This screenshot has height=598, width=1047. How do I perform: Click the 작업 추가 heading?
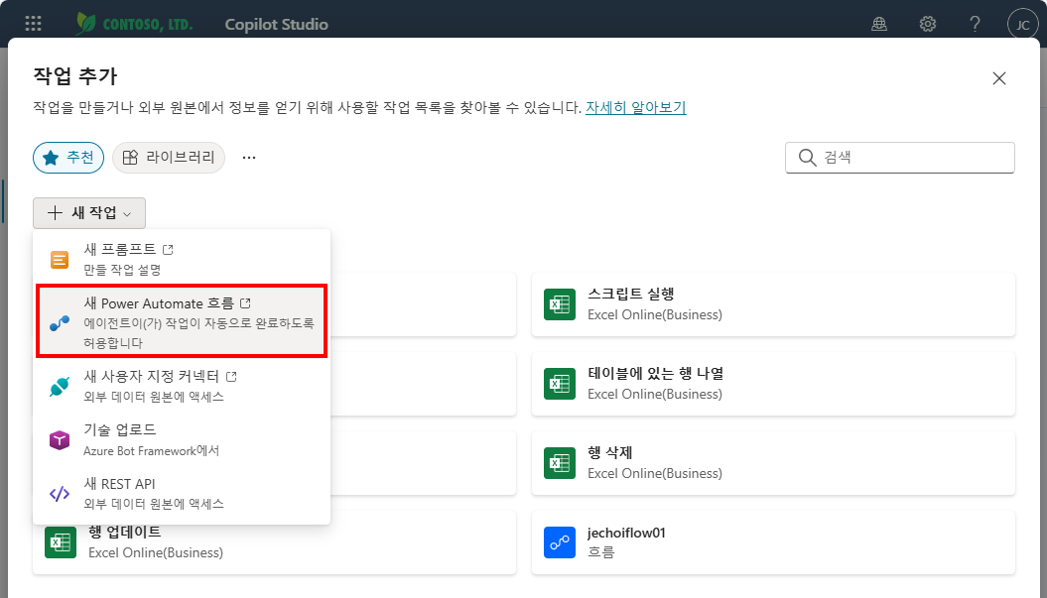tap(75, 76)
